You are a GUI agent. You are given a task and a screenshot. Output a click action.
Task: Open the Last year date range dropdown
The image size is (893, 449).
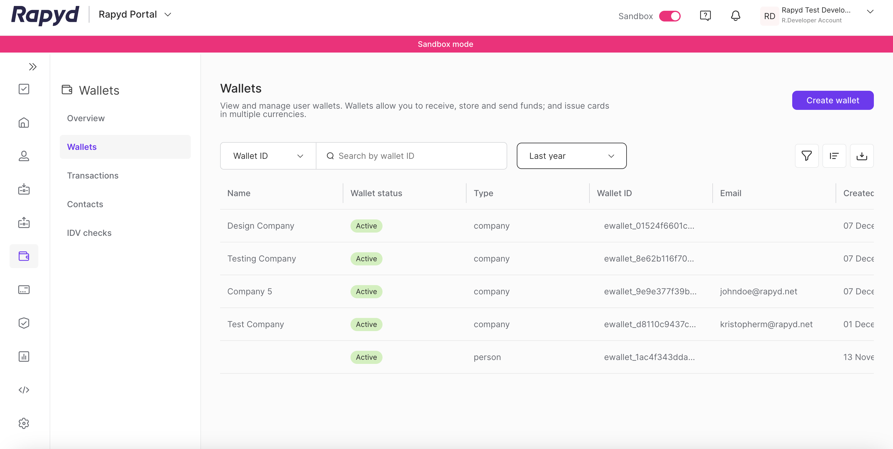(571, 156)
